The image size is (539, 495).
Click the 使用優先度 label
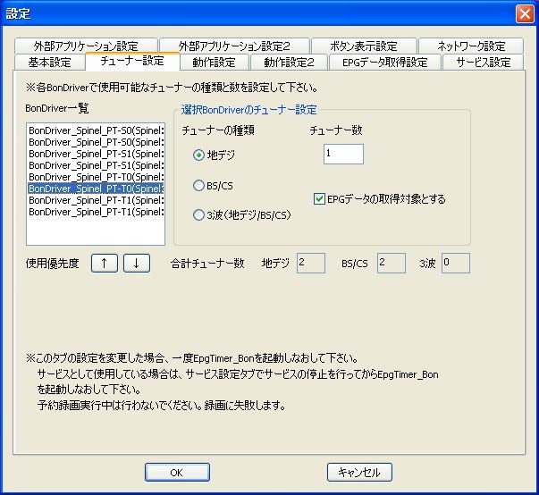coord(52,264)
